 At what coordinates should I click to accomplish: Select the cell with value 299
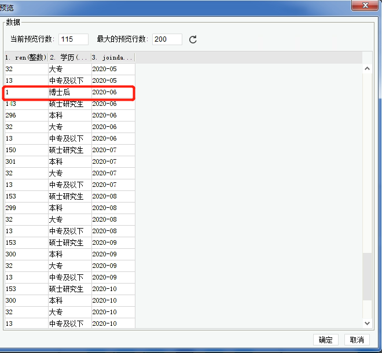pos(27,208)
